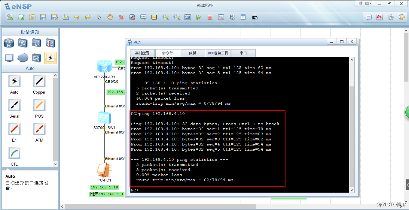The image size is (409, 210).
Task: Click the 192.168.1.10 green label
Action: pos(104,187)
